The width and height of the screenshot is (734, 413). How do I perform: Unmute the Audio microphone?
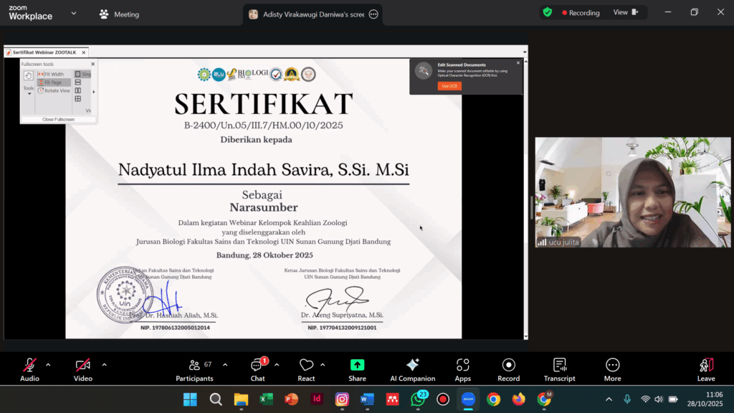pyautogui.click(x=29, y=365)
